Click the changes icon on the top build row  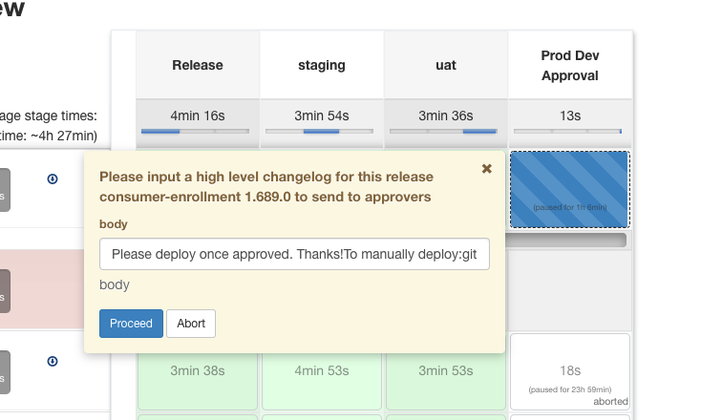(53, 178)
